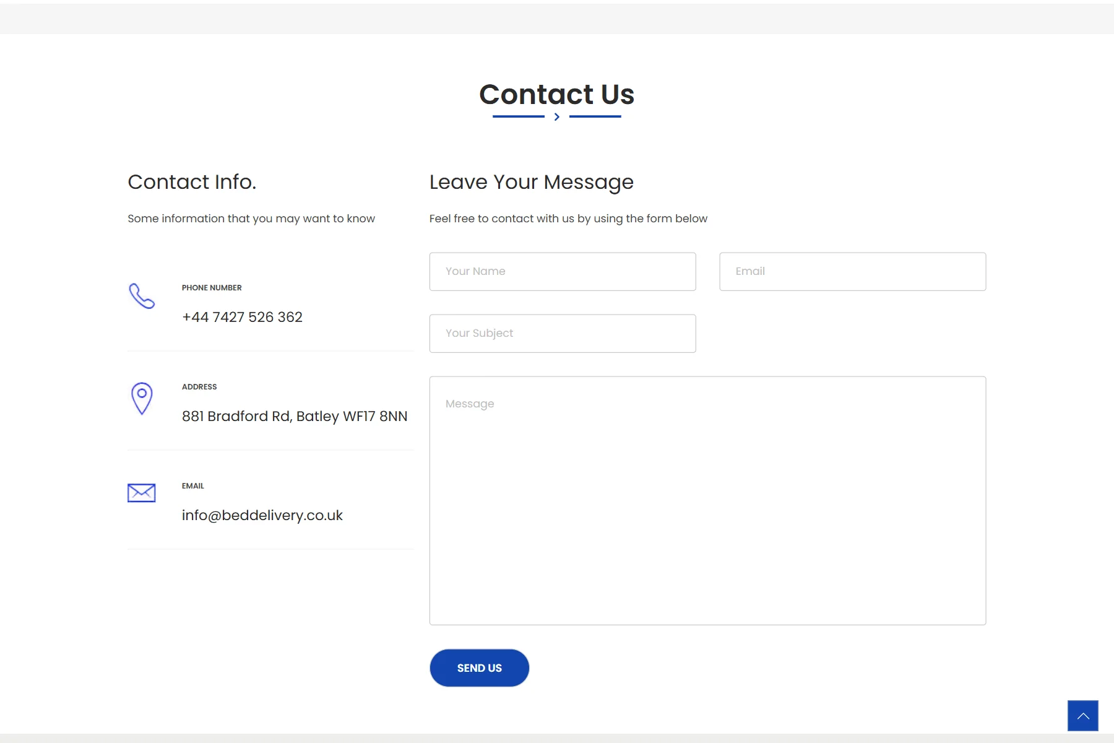Click the 'Feel free to contact' description text
Viewport: 1114px width, 743px height.
click(568, 219)
